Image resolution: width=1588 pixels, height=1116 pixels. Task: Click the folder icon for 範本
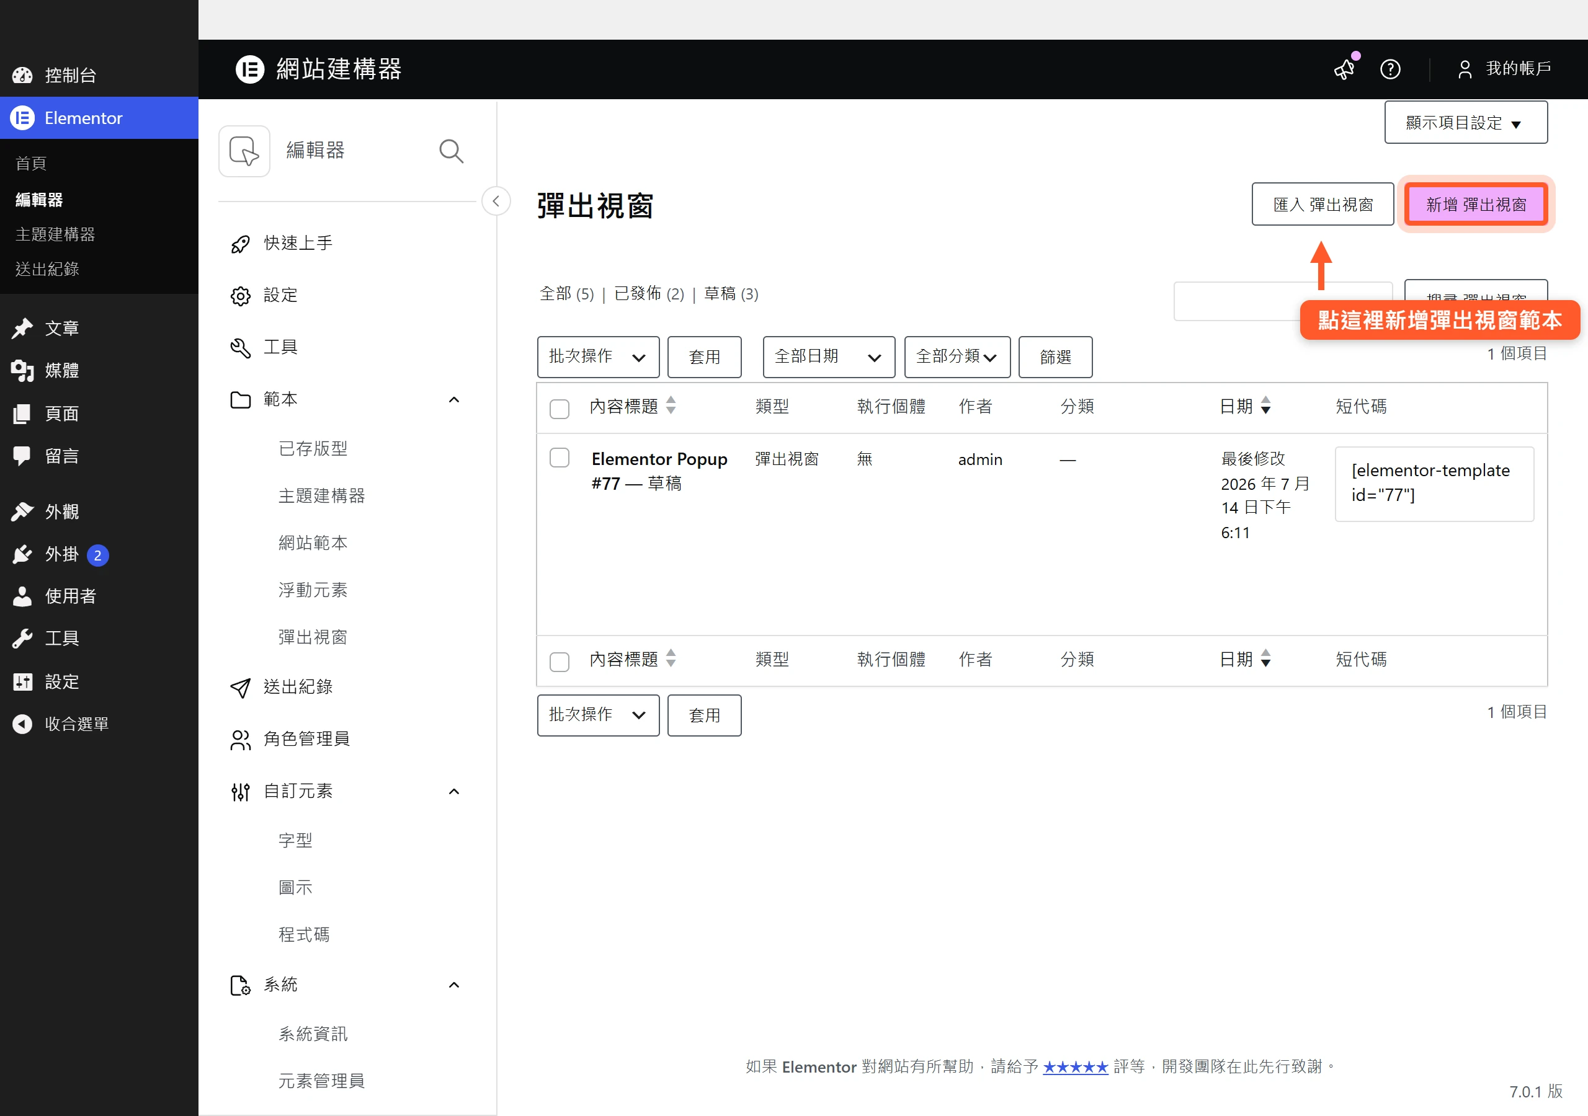click(240, 400)
